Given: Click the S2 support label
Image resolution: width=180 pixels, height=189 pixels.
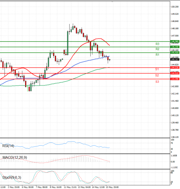Looking at the screenshot, I should (x=157, y=75).
